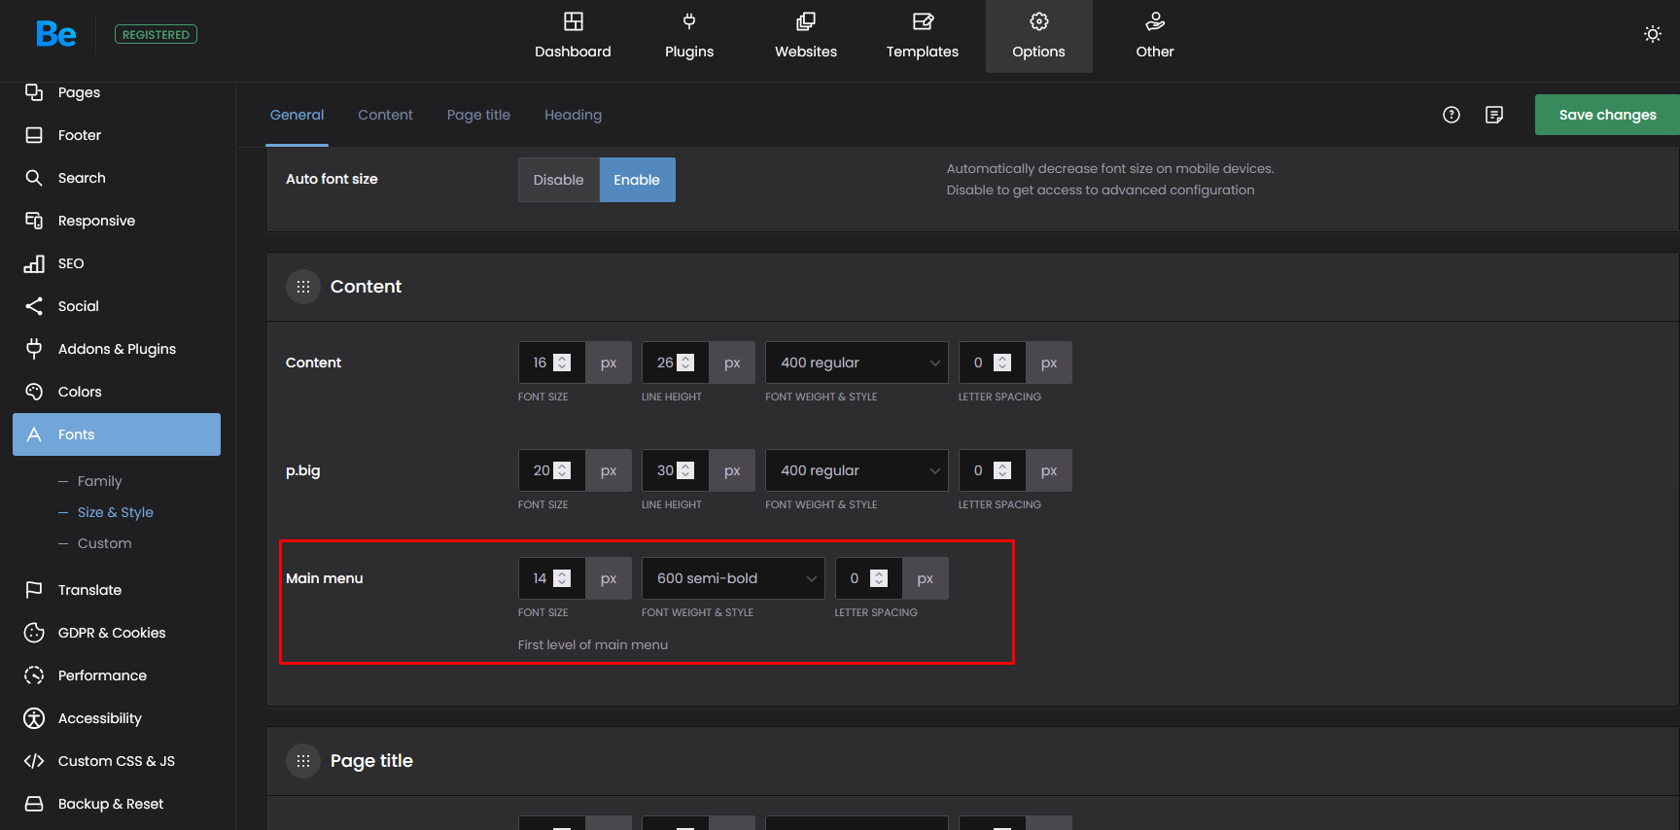Click the Dashboard grid icon
This screenshot has height=830, width=1680.
pos(574,21)
